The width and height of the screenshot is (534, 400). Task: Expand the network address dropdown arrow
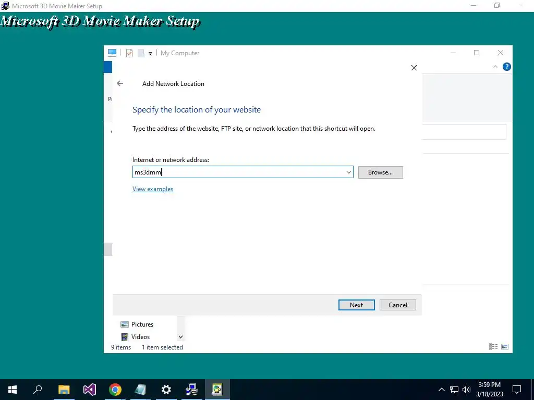(x=349, y=172)
